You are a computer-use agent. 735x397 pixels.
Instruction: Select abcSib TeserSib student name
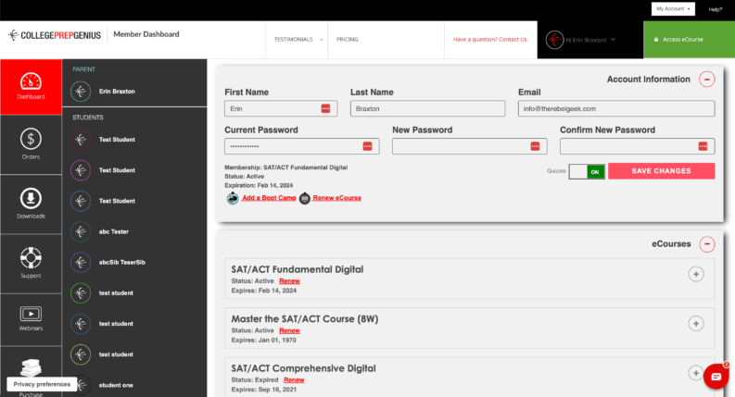pos(121,263)
